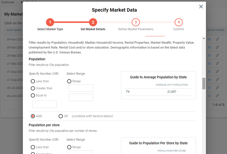The image size is (227, 154).
Task: Click the AVERAGE CITY POPULATION header
Action: (172, 85)
